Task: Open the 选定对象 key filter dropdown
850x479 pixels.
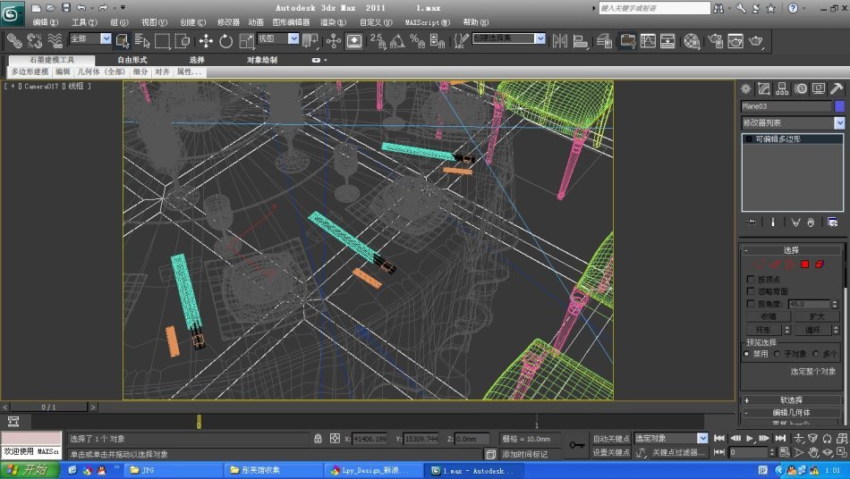Action: coord(702,438)
